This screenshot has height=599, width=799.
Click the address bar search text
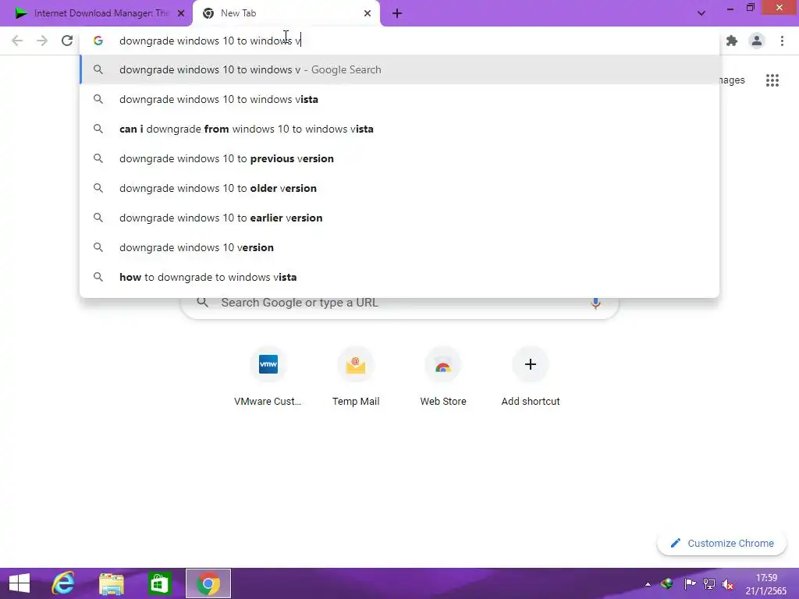210,41
